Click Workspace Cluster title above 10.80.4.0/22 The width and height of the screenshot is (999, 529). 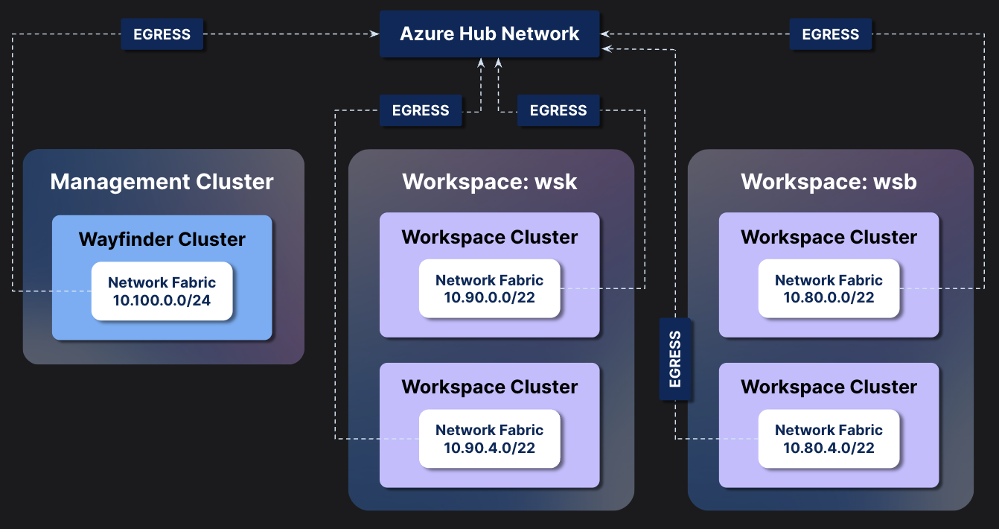[829, 387]
